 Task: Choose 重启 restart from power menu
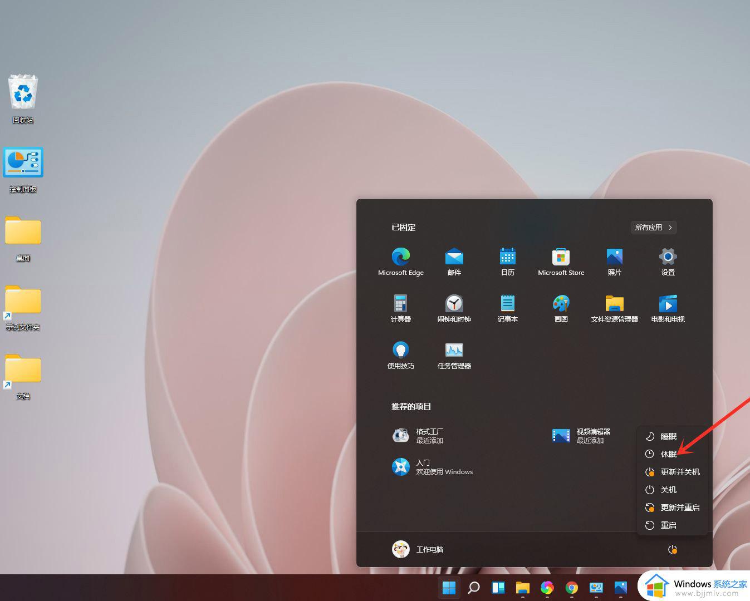672,525
